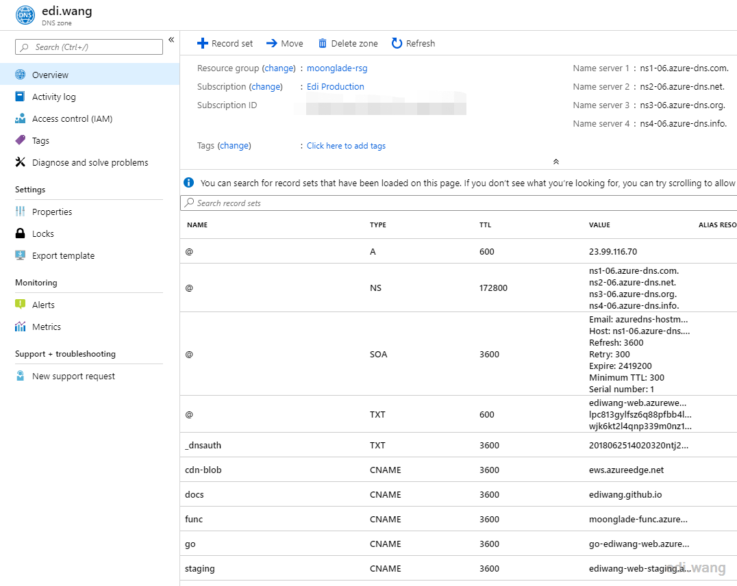737x586 pixels.
Task: Click the 23.99.116.70 value cell
Action: (613, 251)
